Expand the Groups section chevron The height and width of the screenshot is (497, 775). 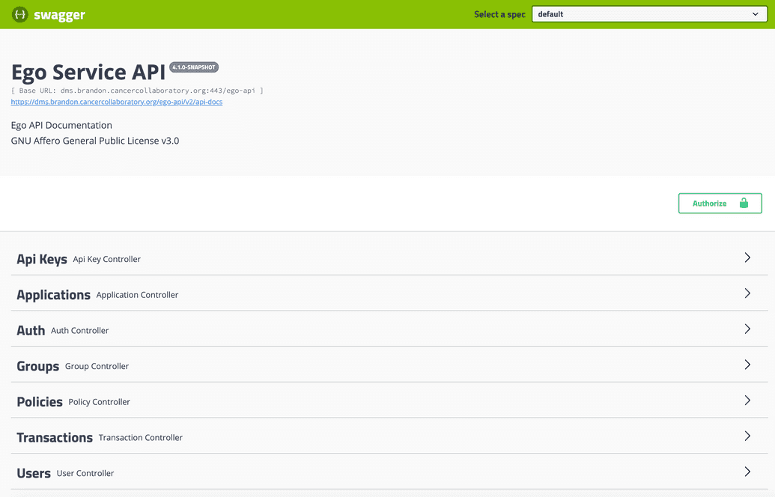click(747, 364)
